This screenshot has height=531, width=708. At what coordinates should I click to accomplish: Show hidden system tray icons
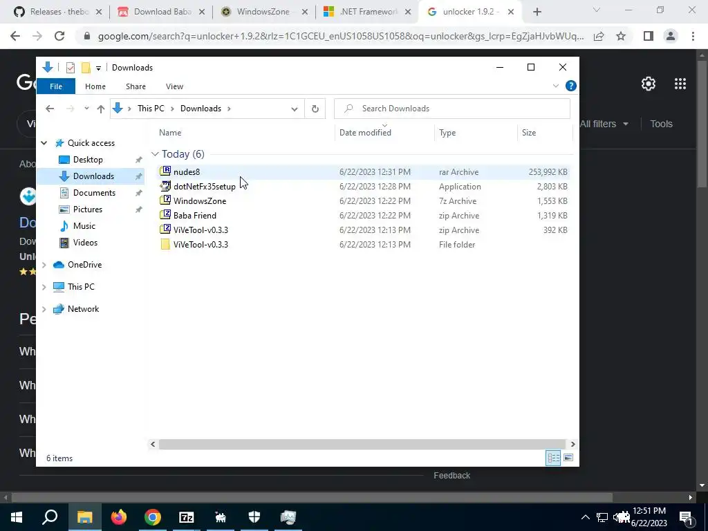[585, 517]
